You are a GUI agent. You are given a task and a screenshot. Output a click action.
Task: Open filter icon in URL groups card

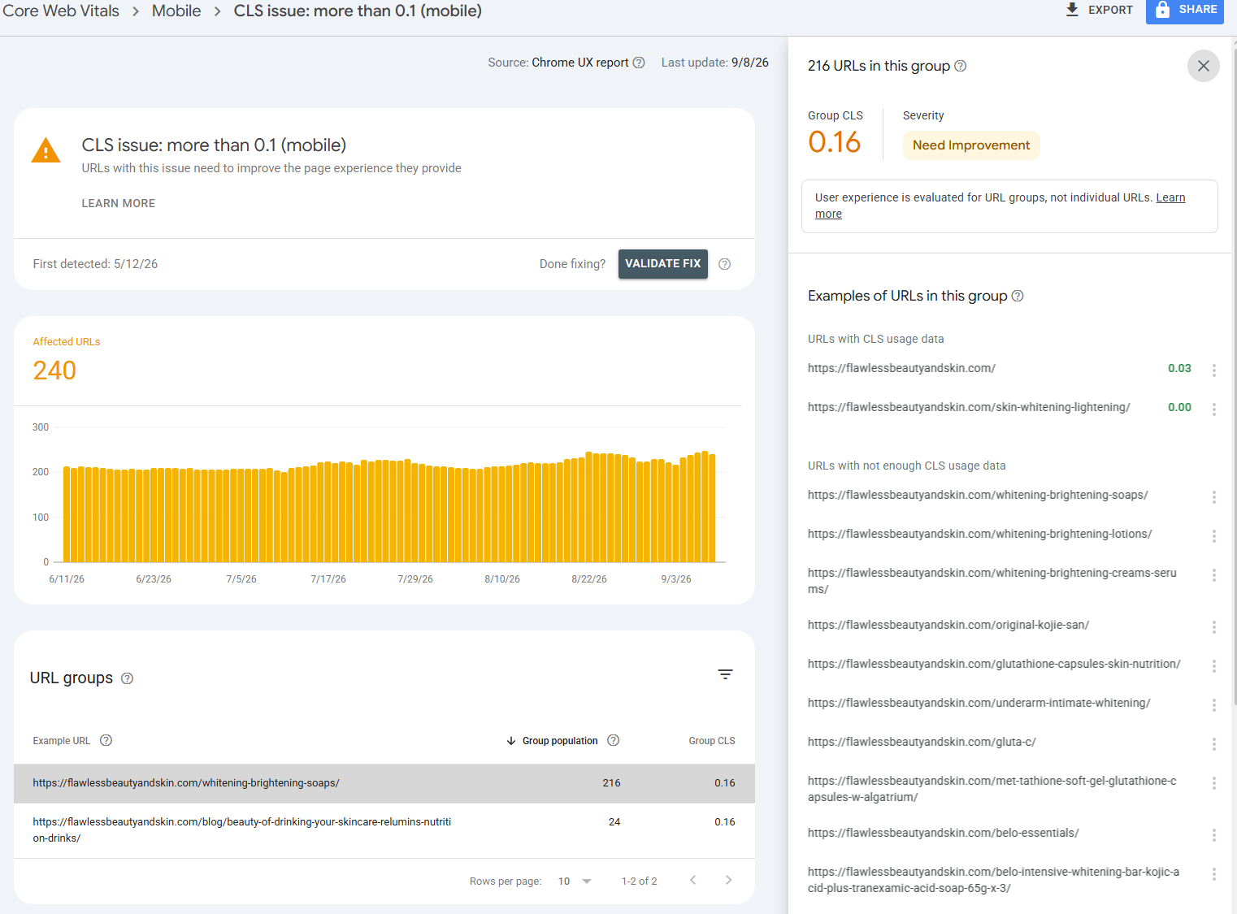coord(725,674)
